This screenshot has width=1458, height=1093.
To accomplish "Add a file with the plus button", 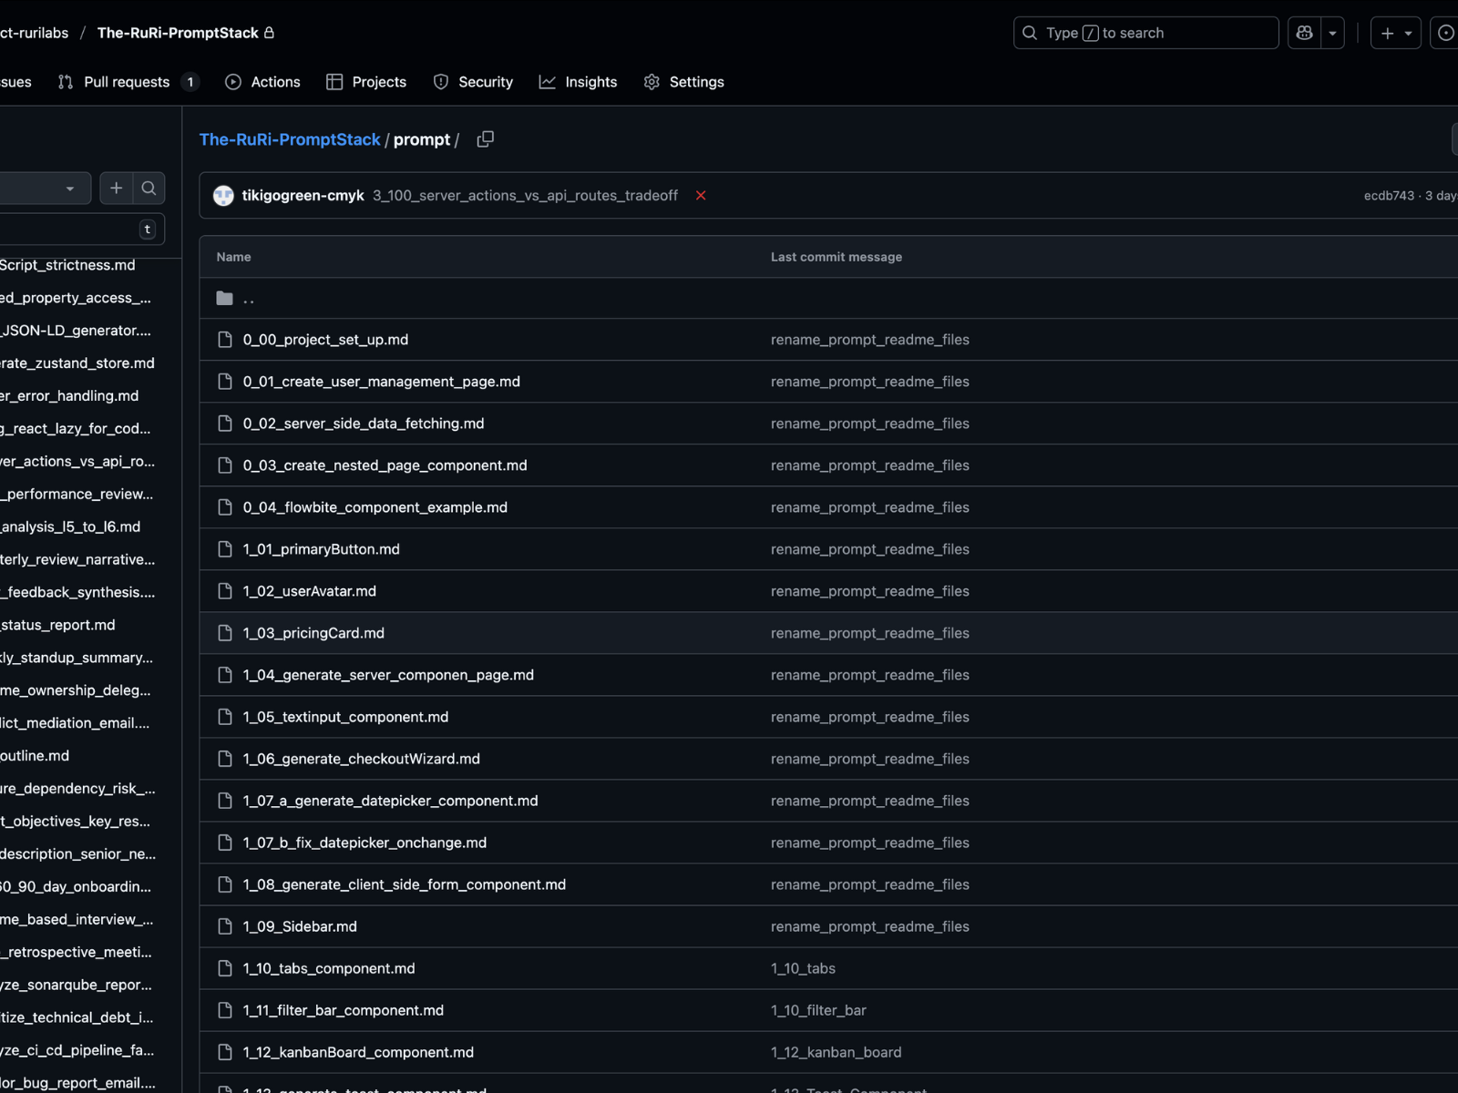I will [x=117, y=189].
